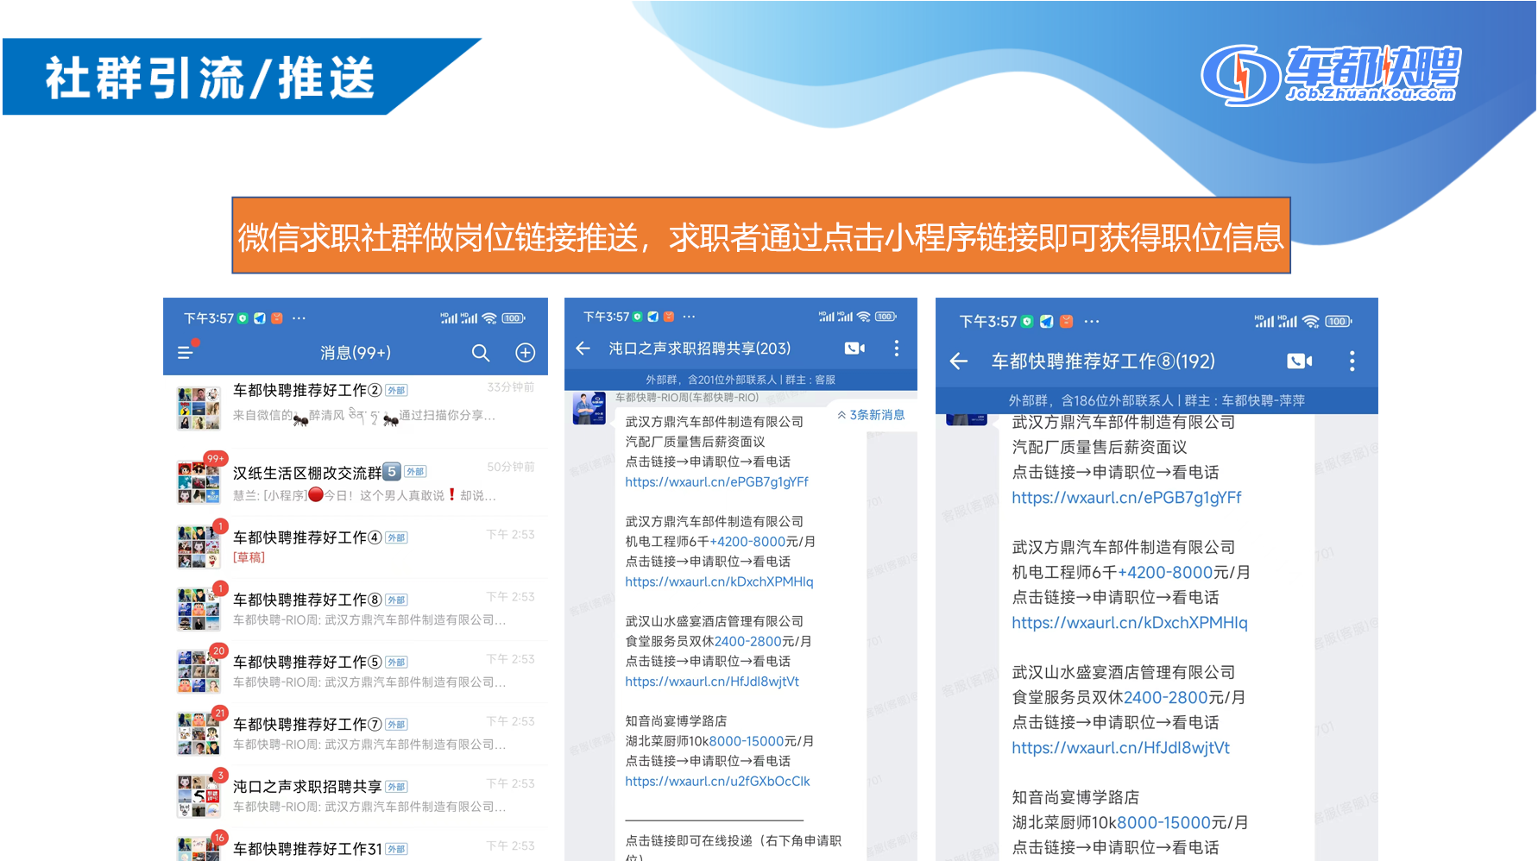Start a video call in 沌口之声求职招聘共享(203) chat
The width and height of the screenshot is (1538, 861).
[854, 348]
